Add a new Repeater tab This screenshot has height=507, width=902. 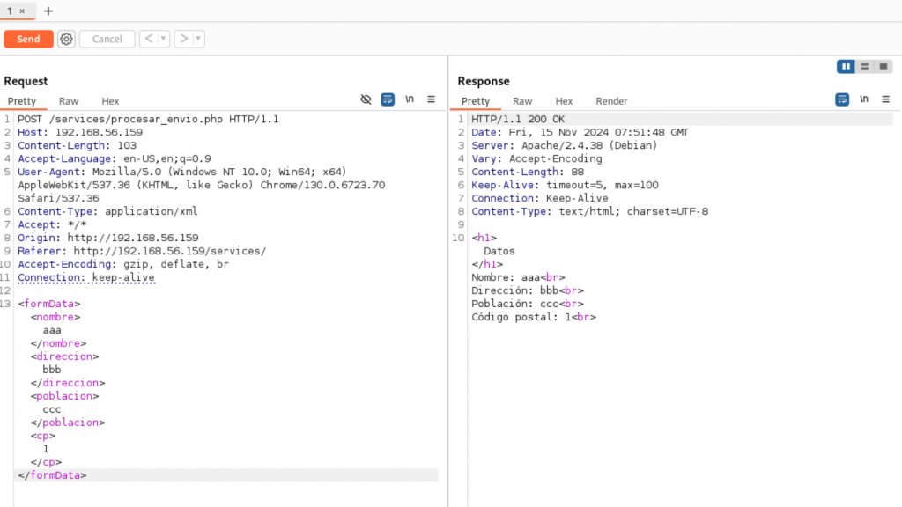[x=48, y=11]
